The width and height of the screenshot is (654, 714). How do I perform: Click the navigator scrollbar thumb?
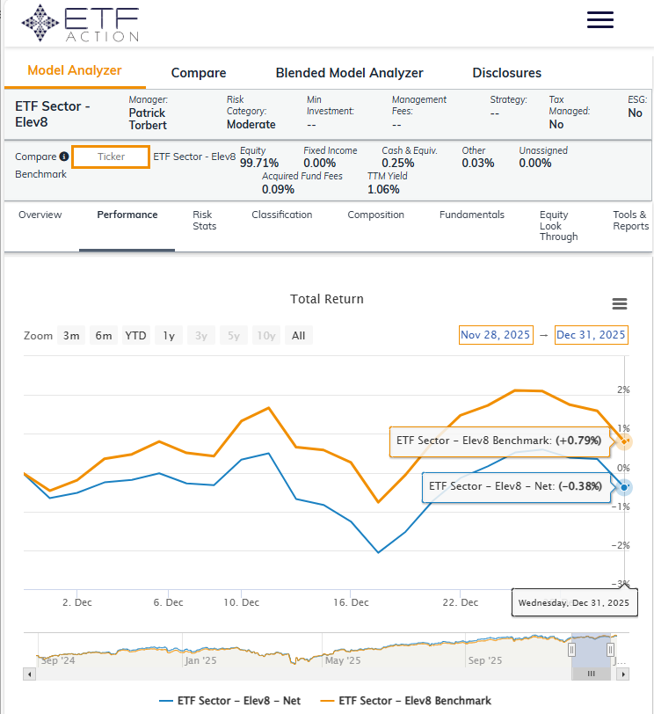click(x=592, y=674)
